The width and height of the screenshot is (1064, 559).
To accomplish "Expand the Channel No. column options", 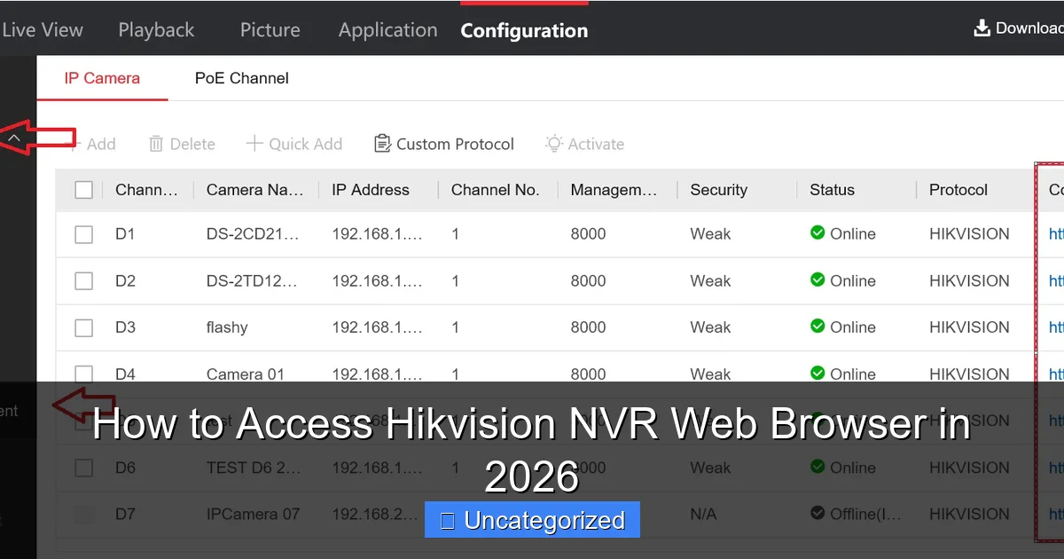I will (x=497, y=189).
